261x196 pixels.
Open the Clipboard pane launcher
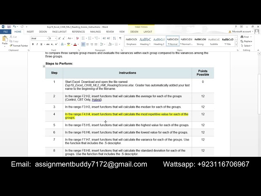[29, 50]
